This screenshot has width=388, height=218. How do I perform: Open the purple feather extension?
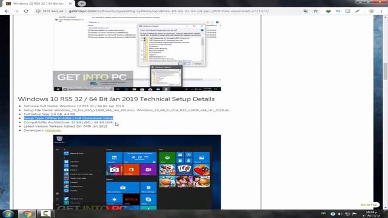tap(357, 11)
